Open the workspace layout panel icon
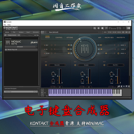 pyautogui.click(x=102, y=28)
